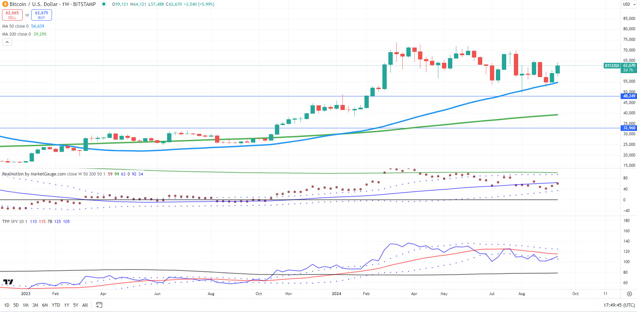The height and width of the screenshot is (312, 637).
Task: Click the close price C62,670 in header
Action: [x=174, y=4]
